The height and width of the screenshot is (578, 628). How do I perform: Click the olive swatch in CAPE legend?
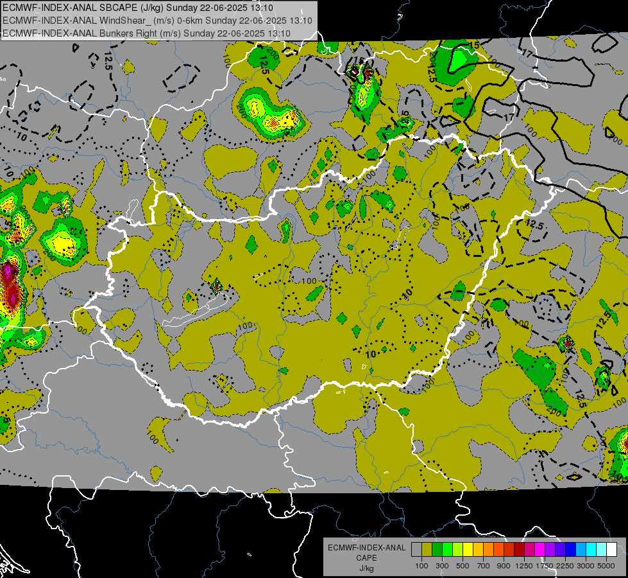click(x=427, y=549)
